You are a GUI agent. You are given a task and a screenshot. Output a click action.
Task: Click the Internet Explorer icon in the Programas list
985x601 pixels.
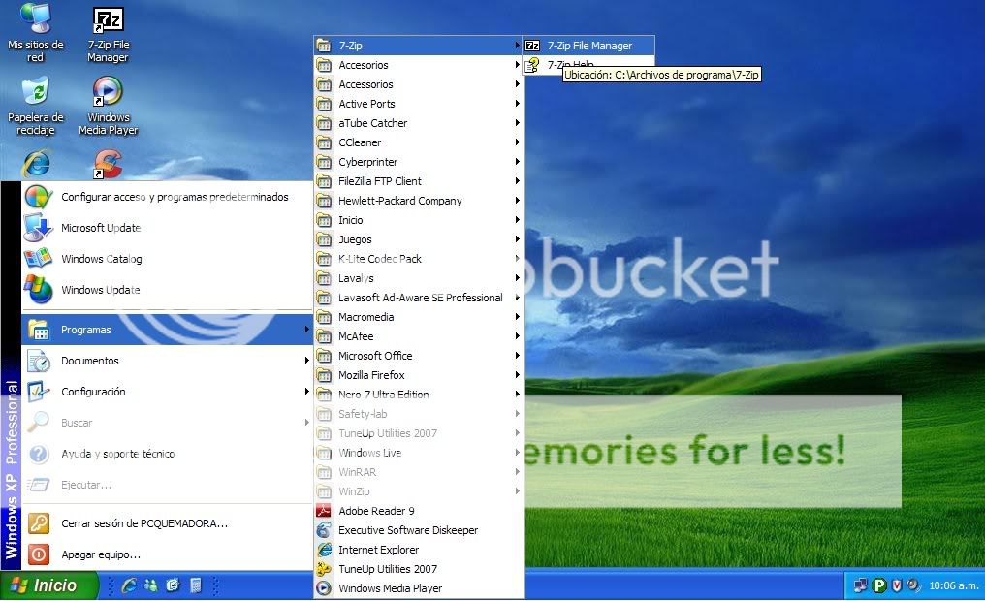click(x=324, y=551)
